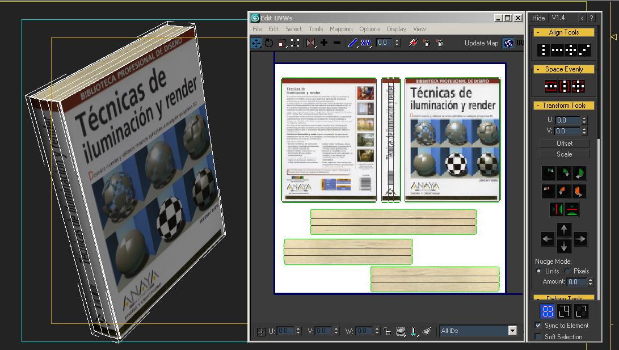Select the Move tool in Edit UVWs toolbar
Screen dimensions: 619x350
point(256,43)
